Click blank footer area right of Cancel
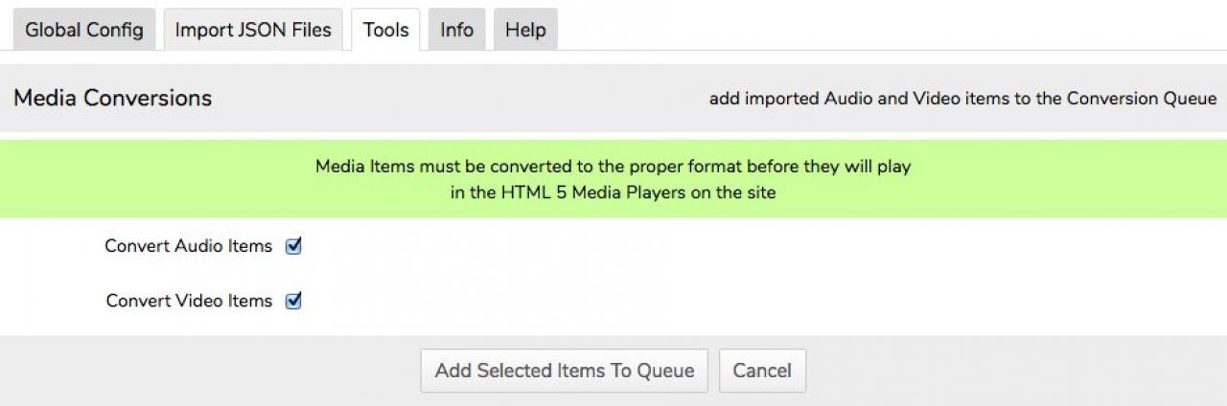 1007,371
